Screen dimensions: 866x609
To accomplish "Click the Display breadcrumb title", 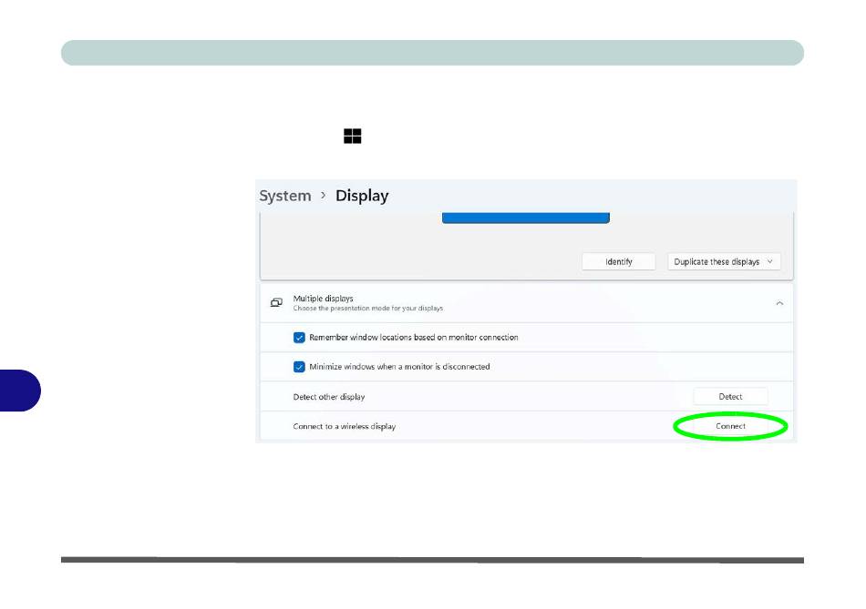I will (362, 196).
